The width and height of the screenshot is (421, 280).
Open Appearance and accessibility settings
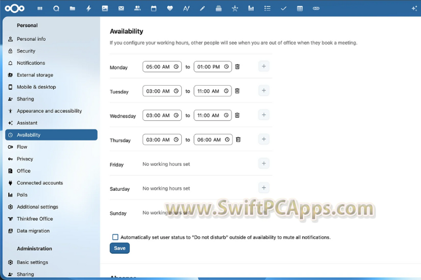click(x=51, y=111)
